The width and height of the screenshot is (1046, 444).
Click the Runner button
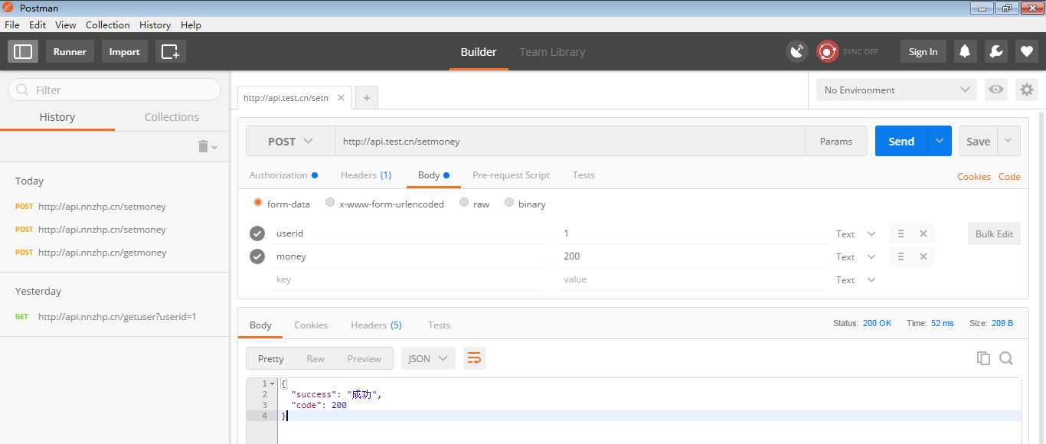click(70, 51)
